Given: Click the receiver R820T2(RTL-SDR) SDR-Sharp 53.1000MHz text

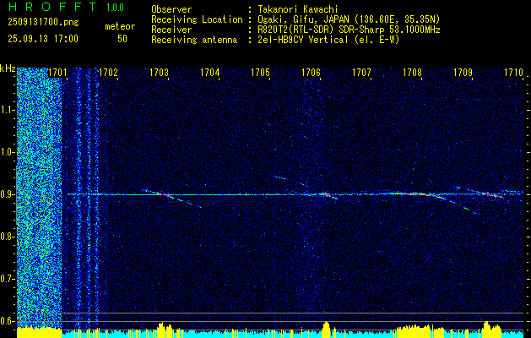Looking at the screenshot, I should (349, 30).
